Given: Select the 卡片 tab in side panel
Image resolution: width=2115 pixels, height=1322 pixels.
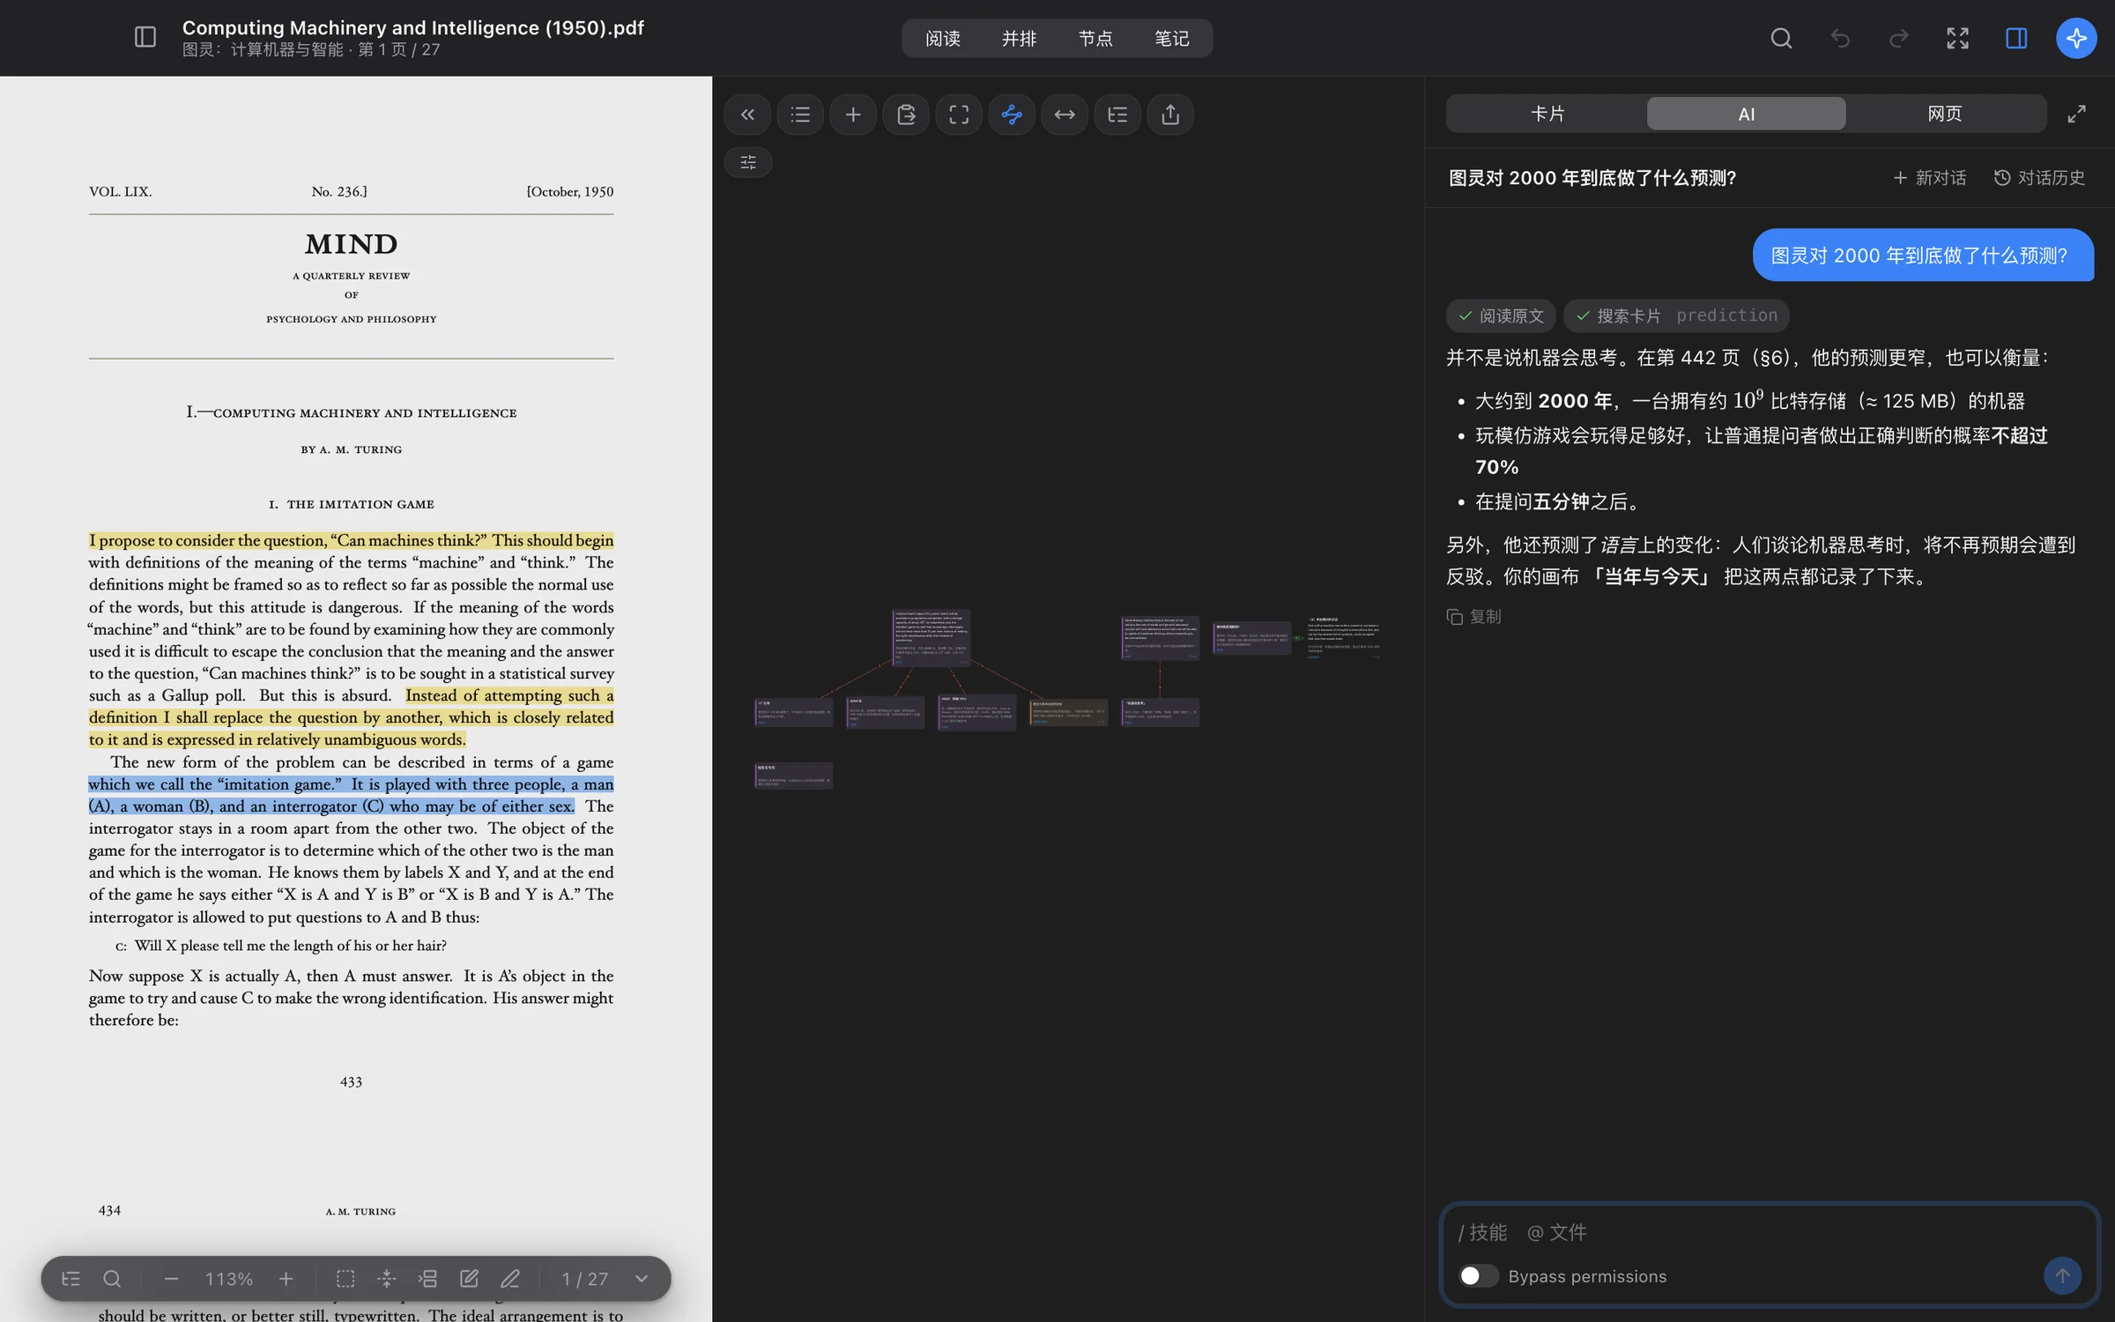Looking at the screenshot, I should [x=1547, y=114].
